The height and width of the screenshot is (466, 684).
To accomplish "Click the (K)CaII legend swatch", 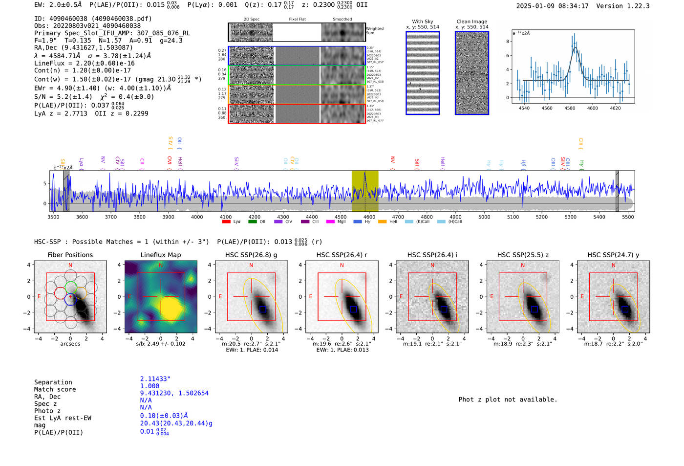I will coord(409,222).
